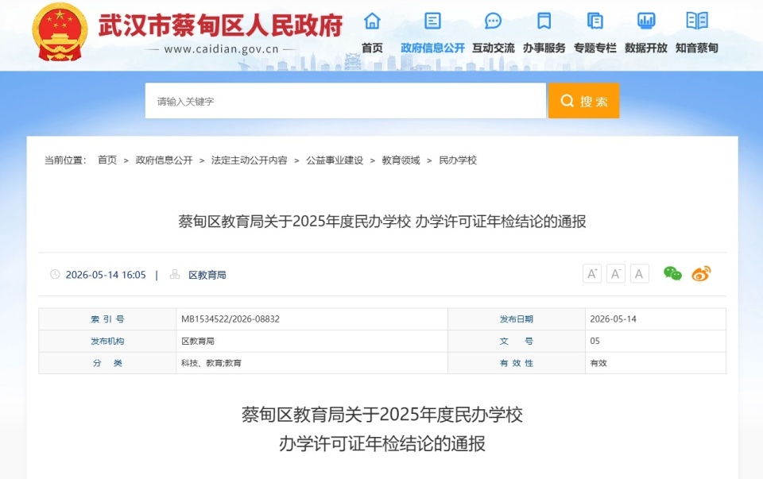The width and height of the screenshot is (763, 479).
Task: Open the 数据开放 navigation item
Action: tap(645, 48)
